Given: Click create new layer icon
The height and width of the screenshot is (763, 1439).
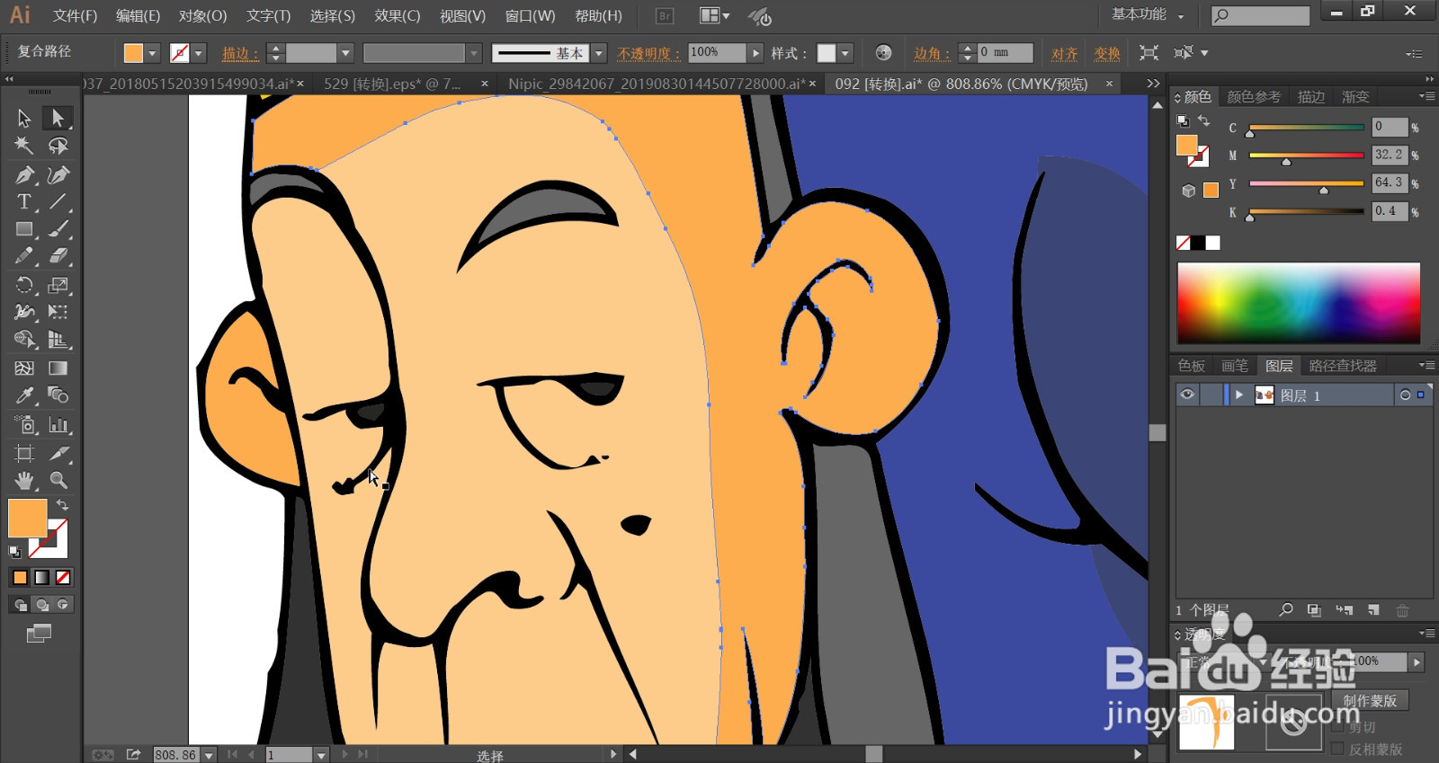Looking at the screenshot, I should [x=1373, y=610].
